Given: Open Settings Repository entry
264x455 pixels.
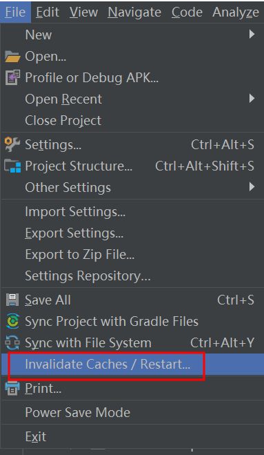Looking at the screenshot, I should click(x=132, y=276).
